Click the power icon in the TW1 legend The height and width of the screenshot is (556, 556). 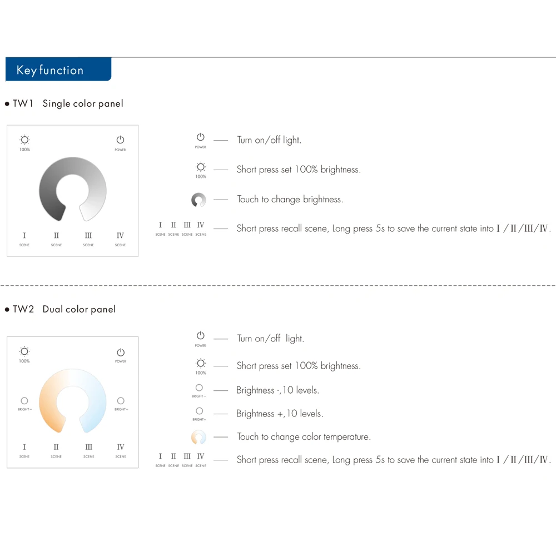pos(201,137)
